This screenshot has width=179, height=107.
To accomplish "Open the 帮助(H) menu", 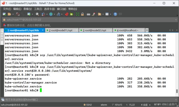I will (73, 9).
